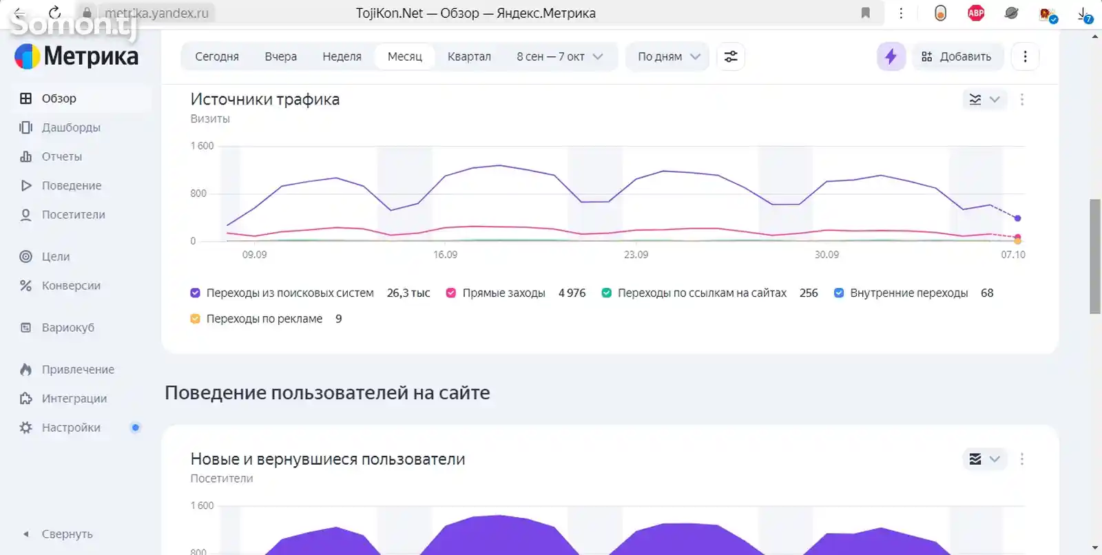Open the По дням grouping dropdown

(668, 56)
